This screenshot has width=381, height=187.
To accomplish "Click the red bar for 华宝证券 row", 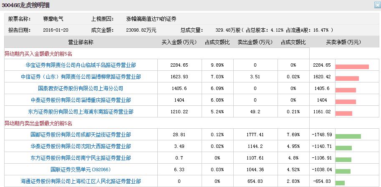I will click(352, 67).
